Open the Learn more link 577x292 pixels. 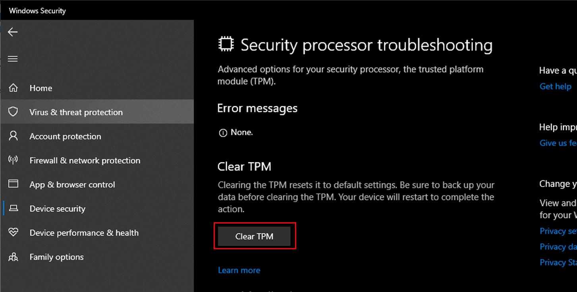pos(239,270)
